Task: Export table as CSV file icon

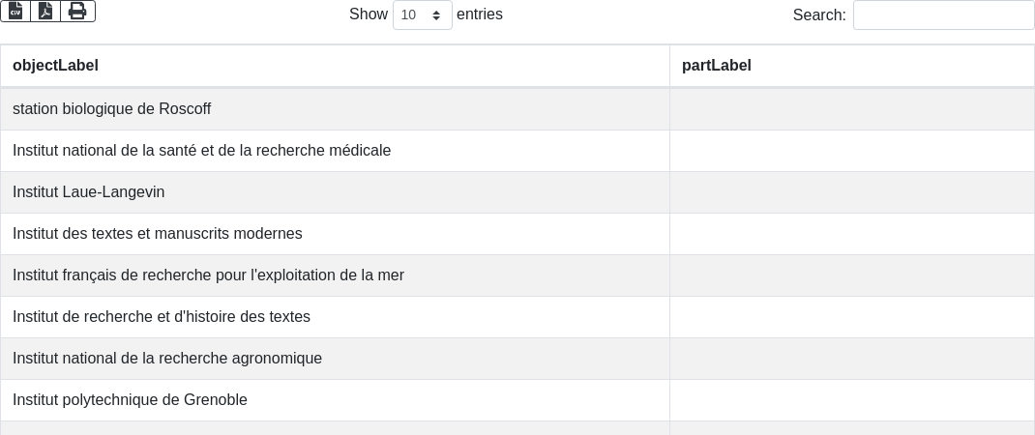Action: point(15,11)
